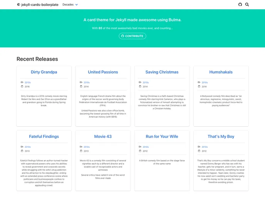265x197 pixels.
Task: Open the Dirty Grandpa title link
Action: click(x=44, y=72)
